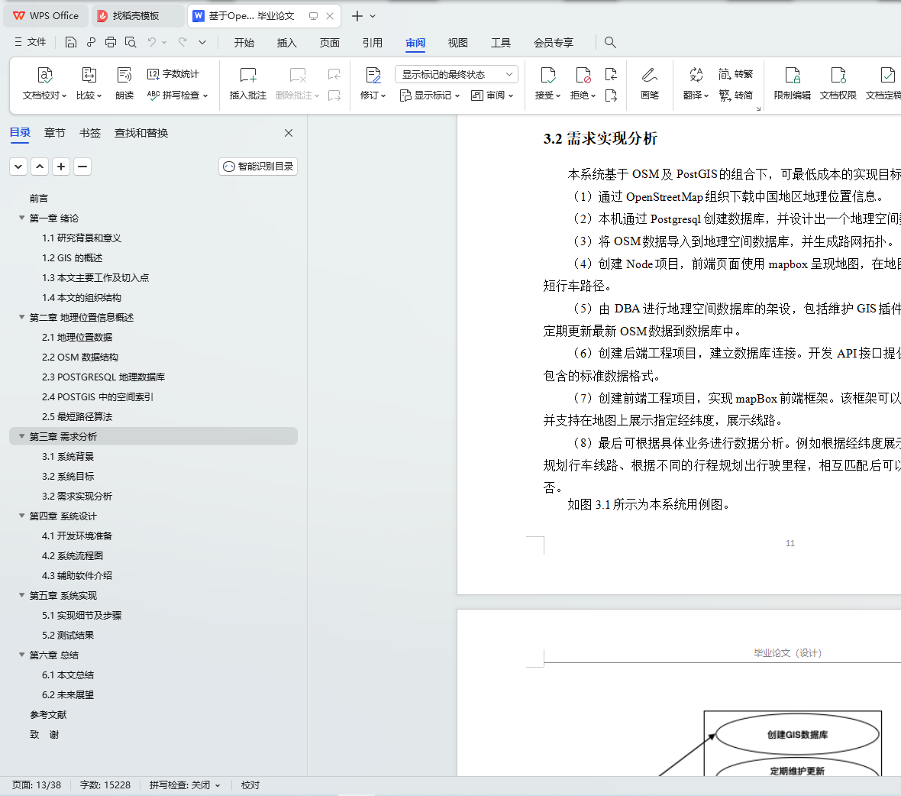Screen dimensions: 901x796
Task: Switch to 找稻壳模板 window tab
Action: point(137,16)
